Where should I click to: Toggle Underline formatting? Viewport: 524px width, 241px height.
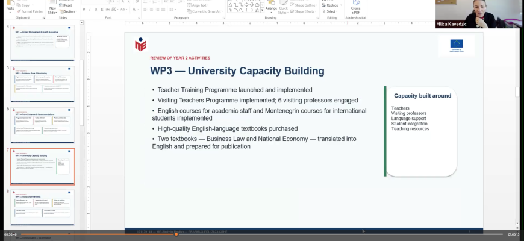coord(96,10)
